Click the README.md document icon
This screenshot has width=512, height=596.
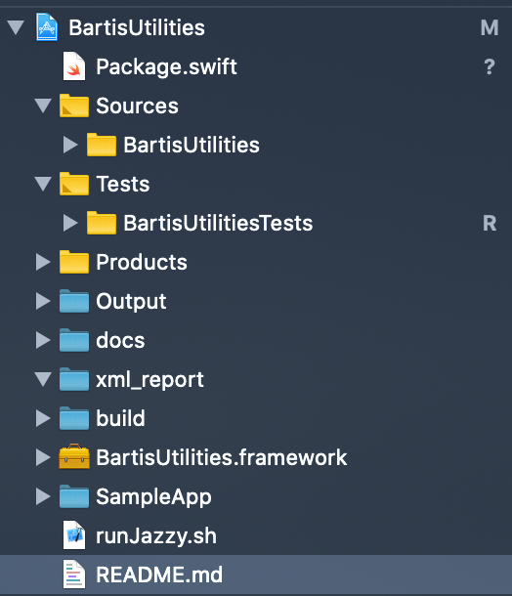click(73, 575)
